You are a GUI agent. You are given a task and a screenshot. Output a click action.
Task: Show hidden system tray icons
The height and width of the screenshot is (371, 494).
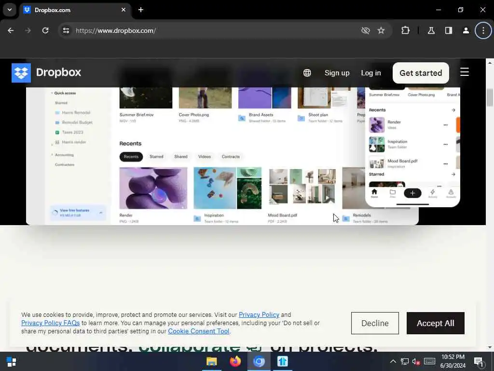[393, 361]
